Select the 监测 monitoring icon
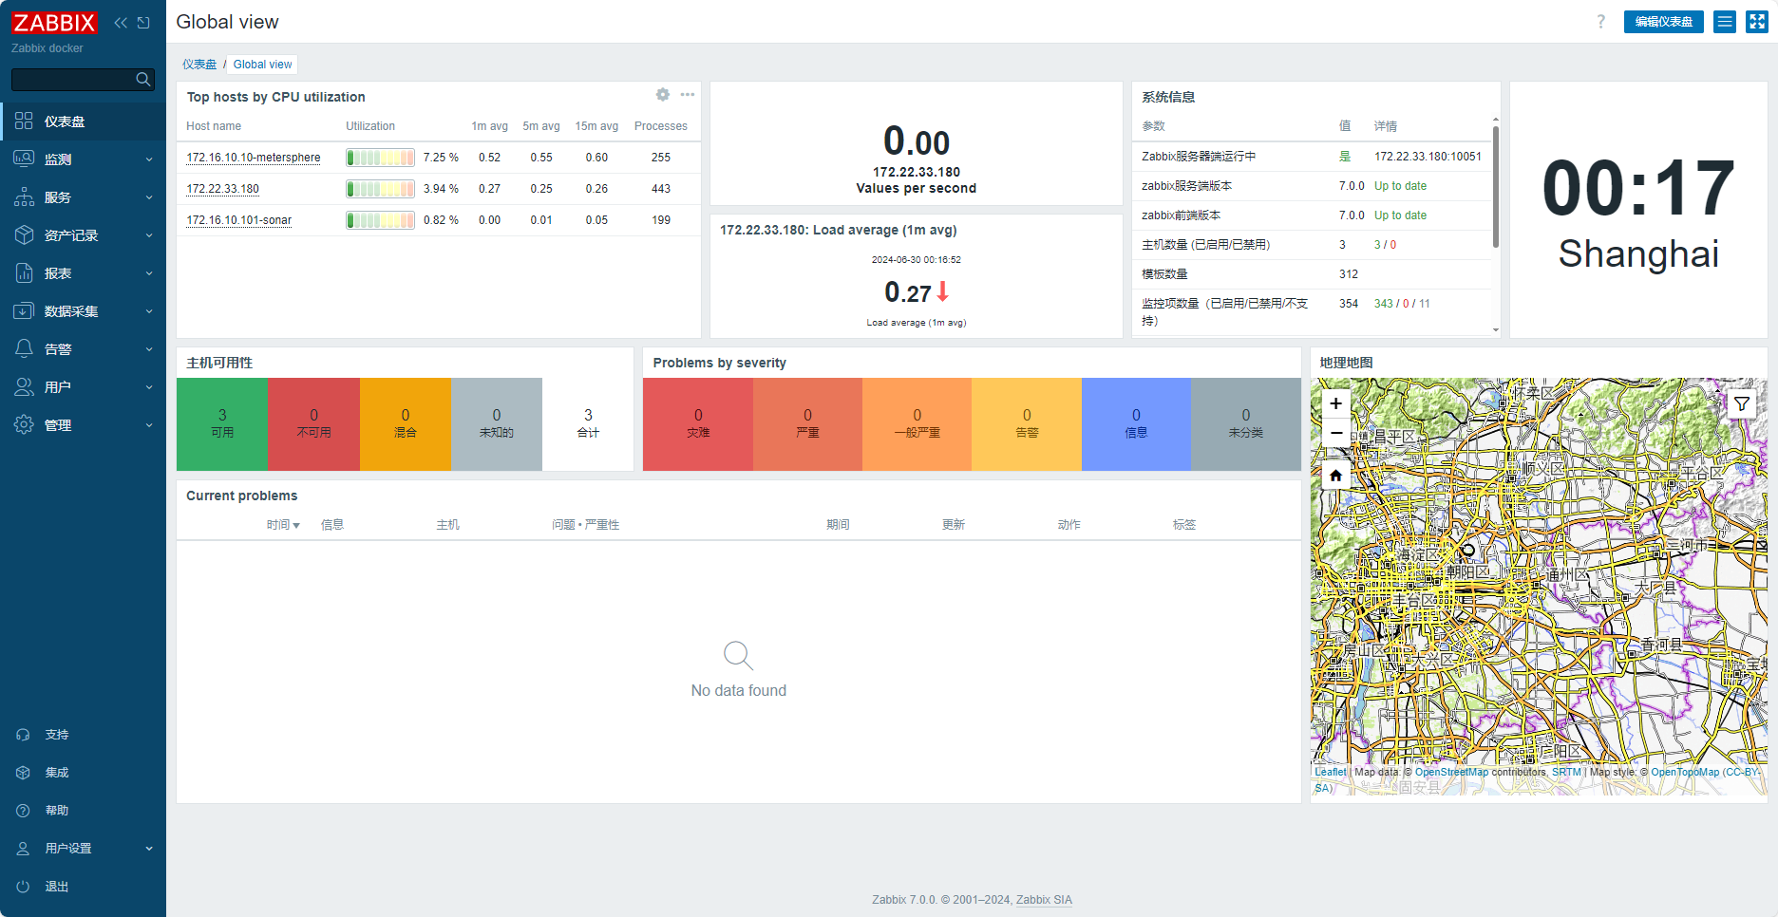 click(x=23, y=159)
